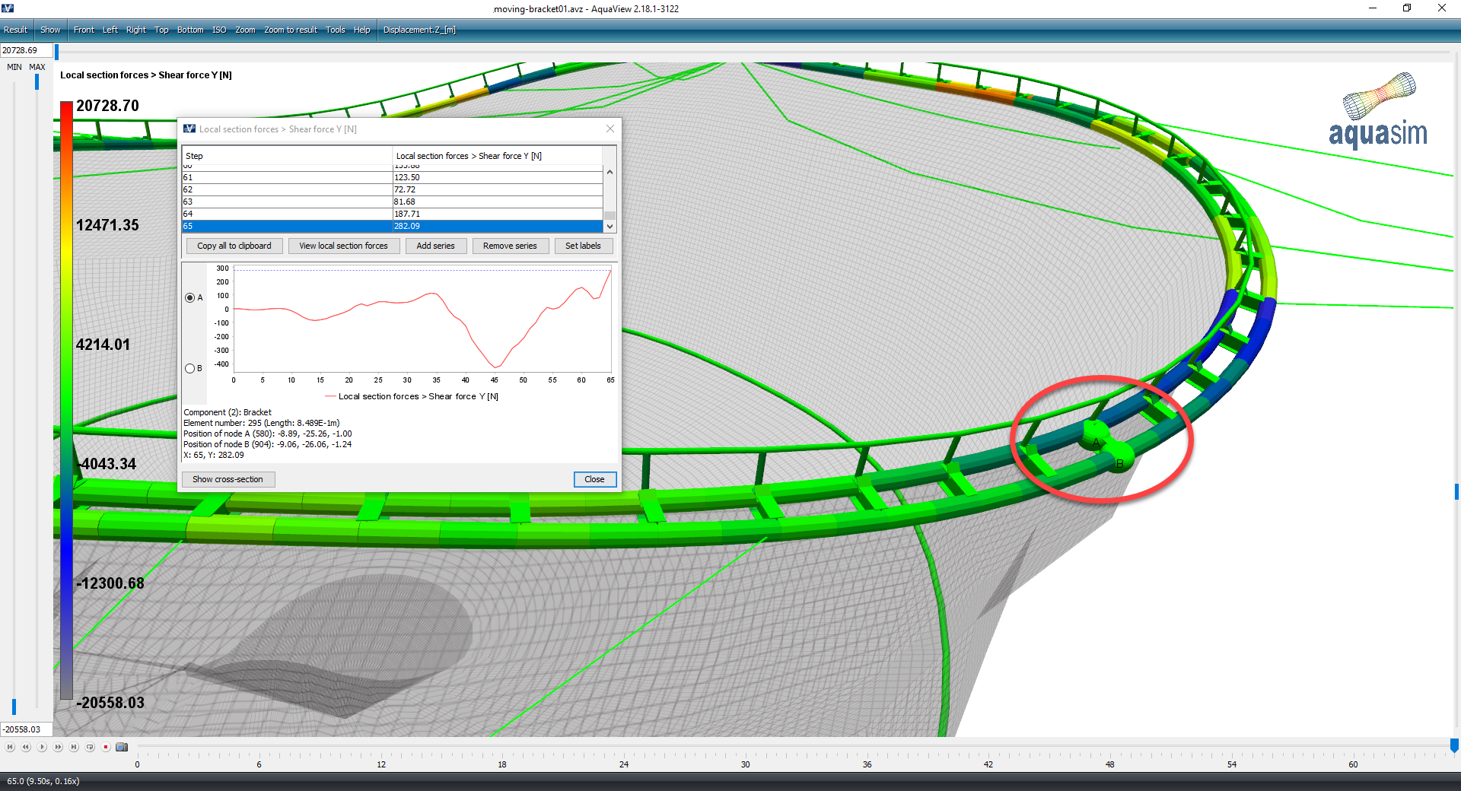Switch to Top view
This screenshot has height=791, width=1461.
[161, 30]
